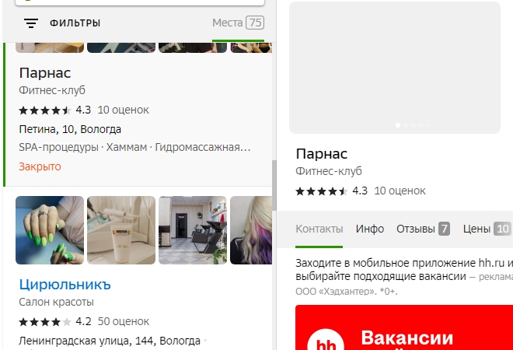Open the Парнас listing in results list
The image size is (513, 350).
click(44, 73)
